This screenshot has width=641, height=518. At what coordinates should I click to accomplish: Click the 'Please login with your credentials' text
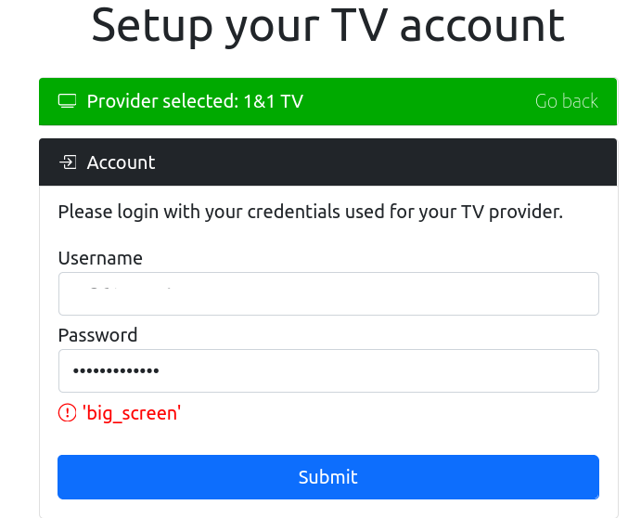[311, 212]
